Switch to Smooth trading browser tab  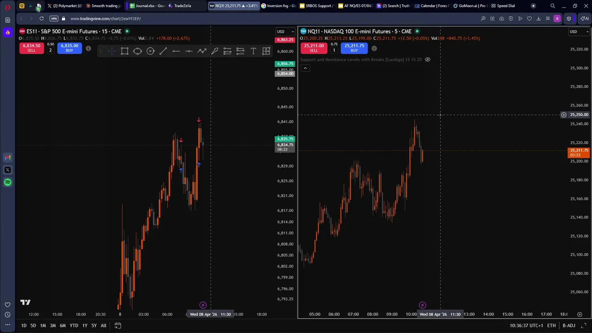[x=104, y=6]
